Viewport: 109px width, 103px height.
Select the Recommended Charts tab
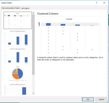pyautogui.click(x=11, y=8)
